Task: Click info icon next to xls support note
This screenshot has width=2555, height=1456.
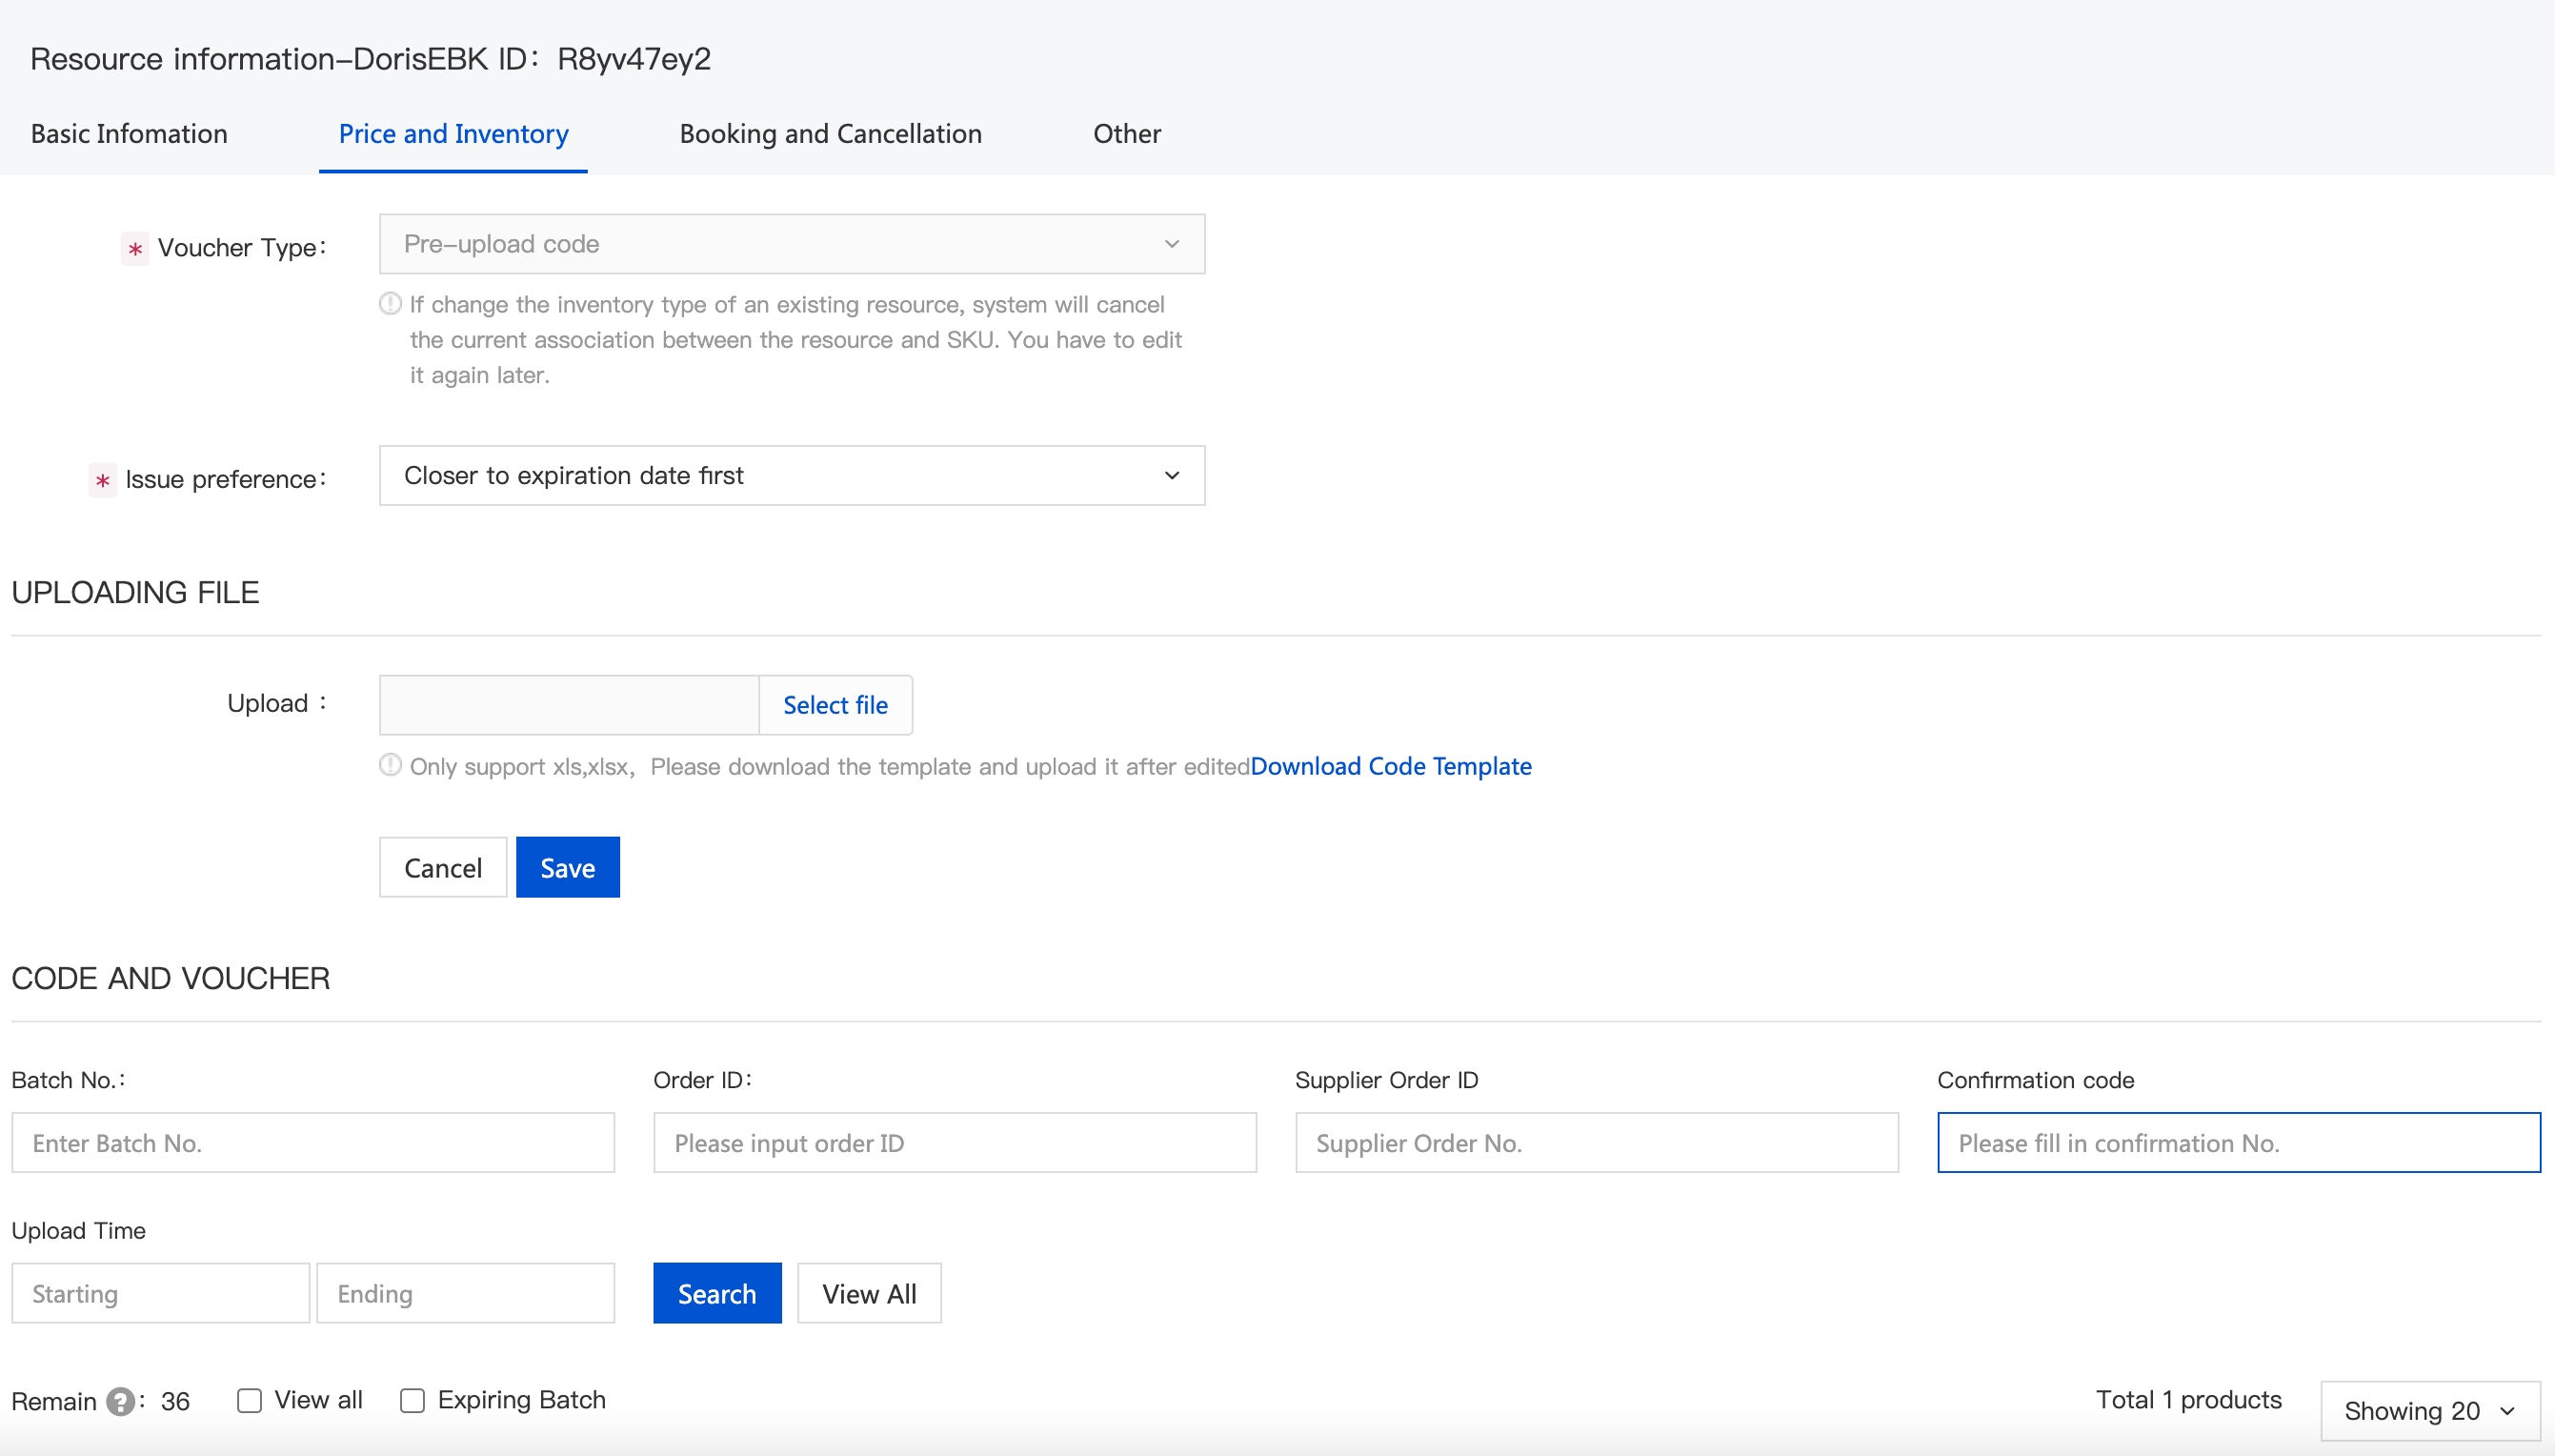Action: [x=390, y=766]
